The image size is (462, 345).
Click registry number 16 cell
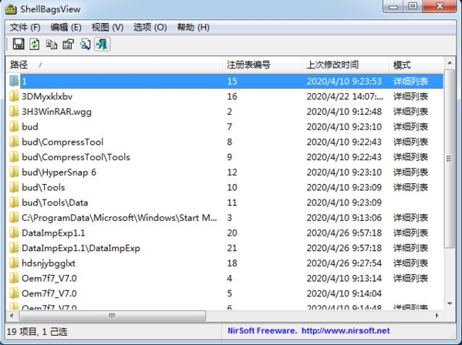click(x=232, y=96)
